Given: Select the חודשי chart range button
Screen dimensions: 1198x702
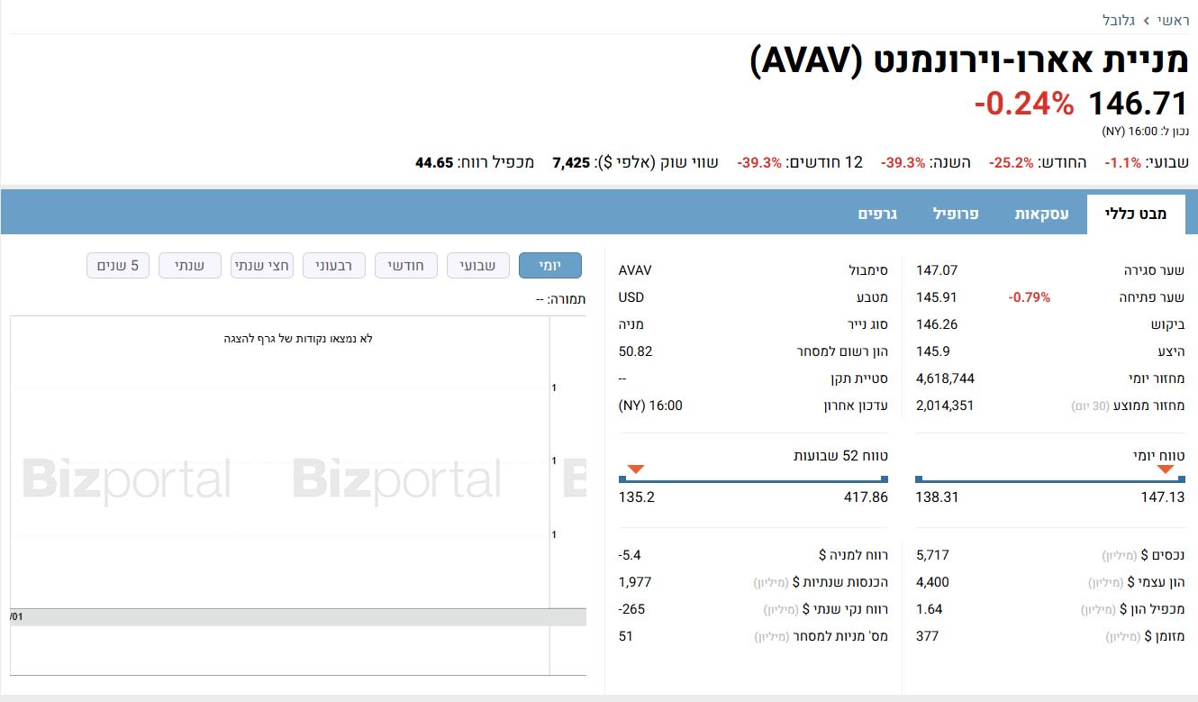Looking at the screenshot, I should point(406,266).
